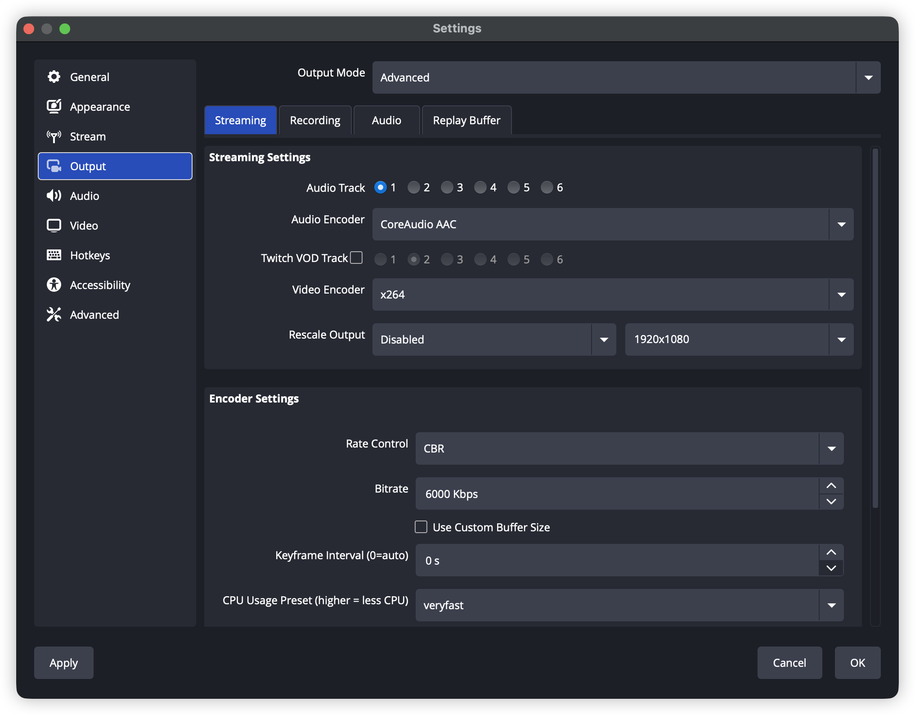Open the Accessibility icon in sidebar

(x=54, y=285)
